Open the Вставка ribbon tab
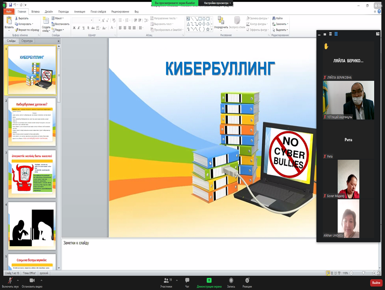This screenshot has width=385, height=290. click(x=35, y=12)
